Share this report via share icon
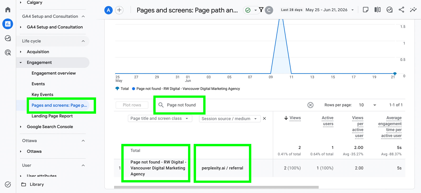This screenshot has height=193, width=421. coord(401,10)
